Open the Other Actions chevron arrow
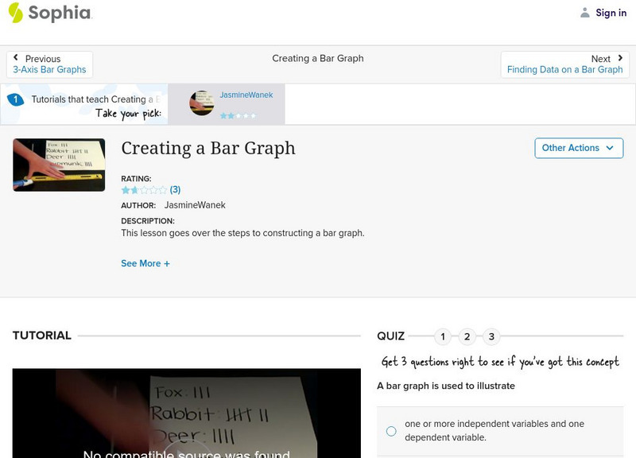 (x=610, y=148)
